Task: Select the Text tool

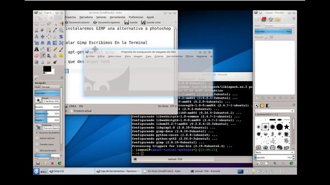Action: (x=37, y=49)
